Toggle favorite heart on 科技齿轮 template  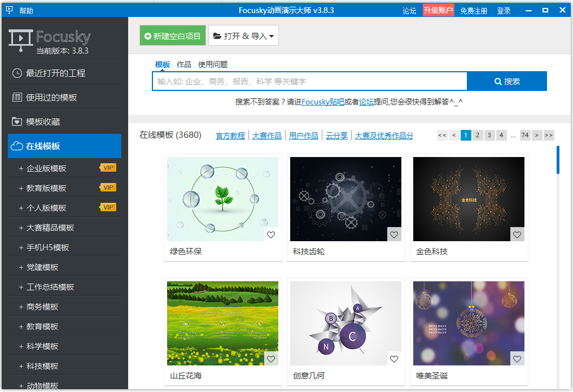pos(394,235)
